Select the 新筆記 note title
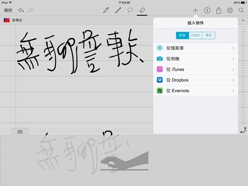Image resolution: width=248 pixels, height=186 pixels. point(17,20)
